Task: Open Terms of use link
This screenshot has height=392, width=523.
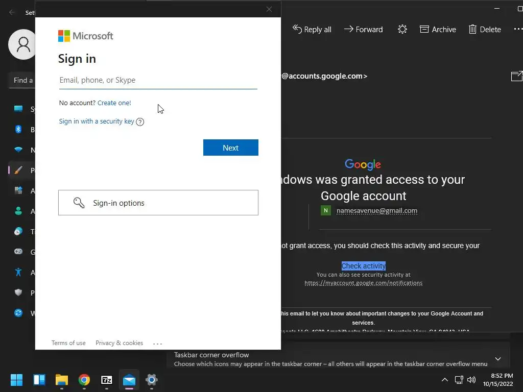Action: [68, 343]
